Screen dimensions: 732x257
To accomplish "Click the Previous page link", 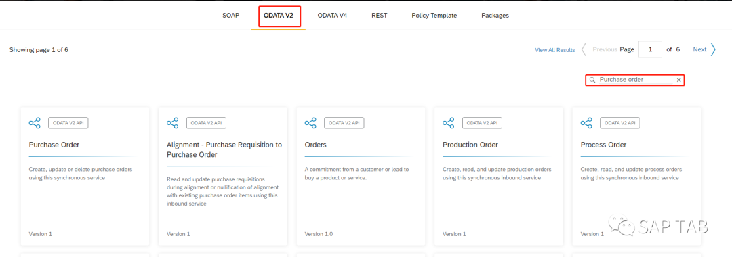I will coord(605,49).
